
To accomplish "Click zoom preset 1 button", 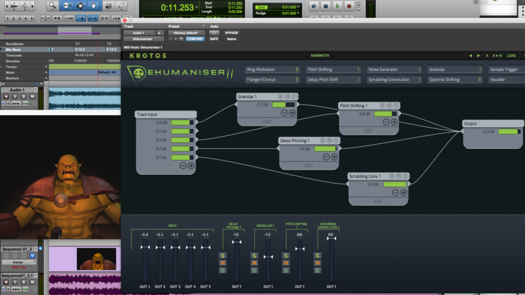I will 8,18.
